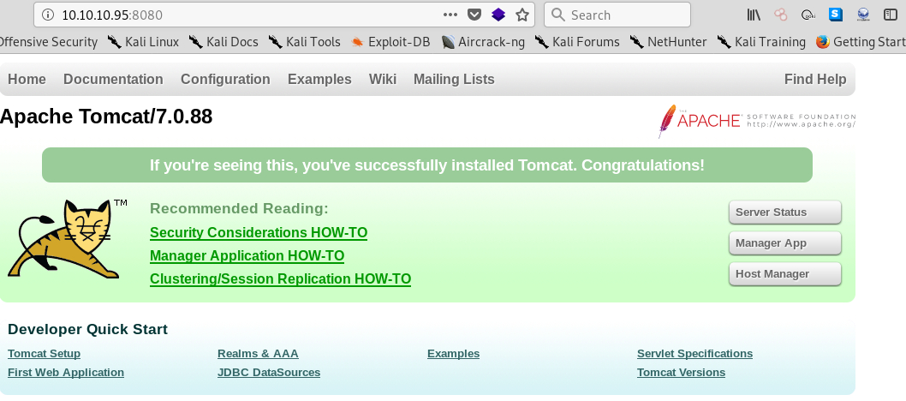Image resolution: width=906 pixels, height=401 pixels.
Task: Open the JDBC DataSources link
Action: pyautogui.click(x=269, y=373)
